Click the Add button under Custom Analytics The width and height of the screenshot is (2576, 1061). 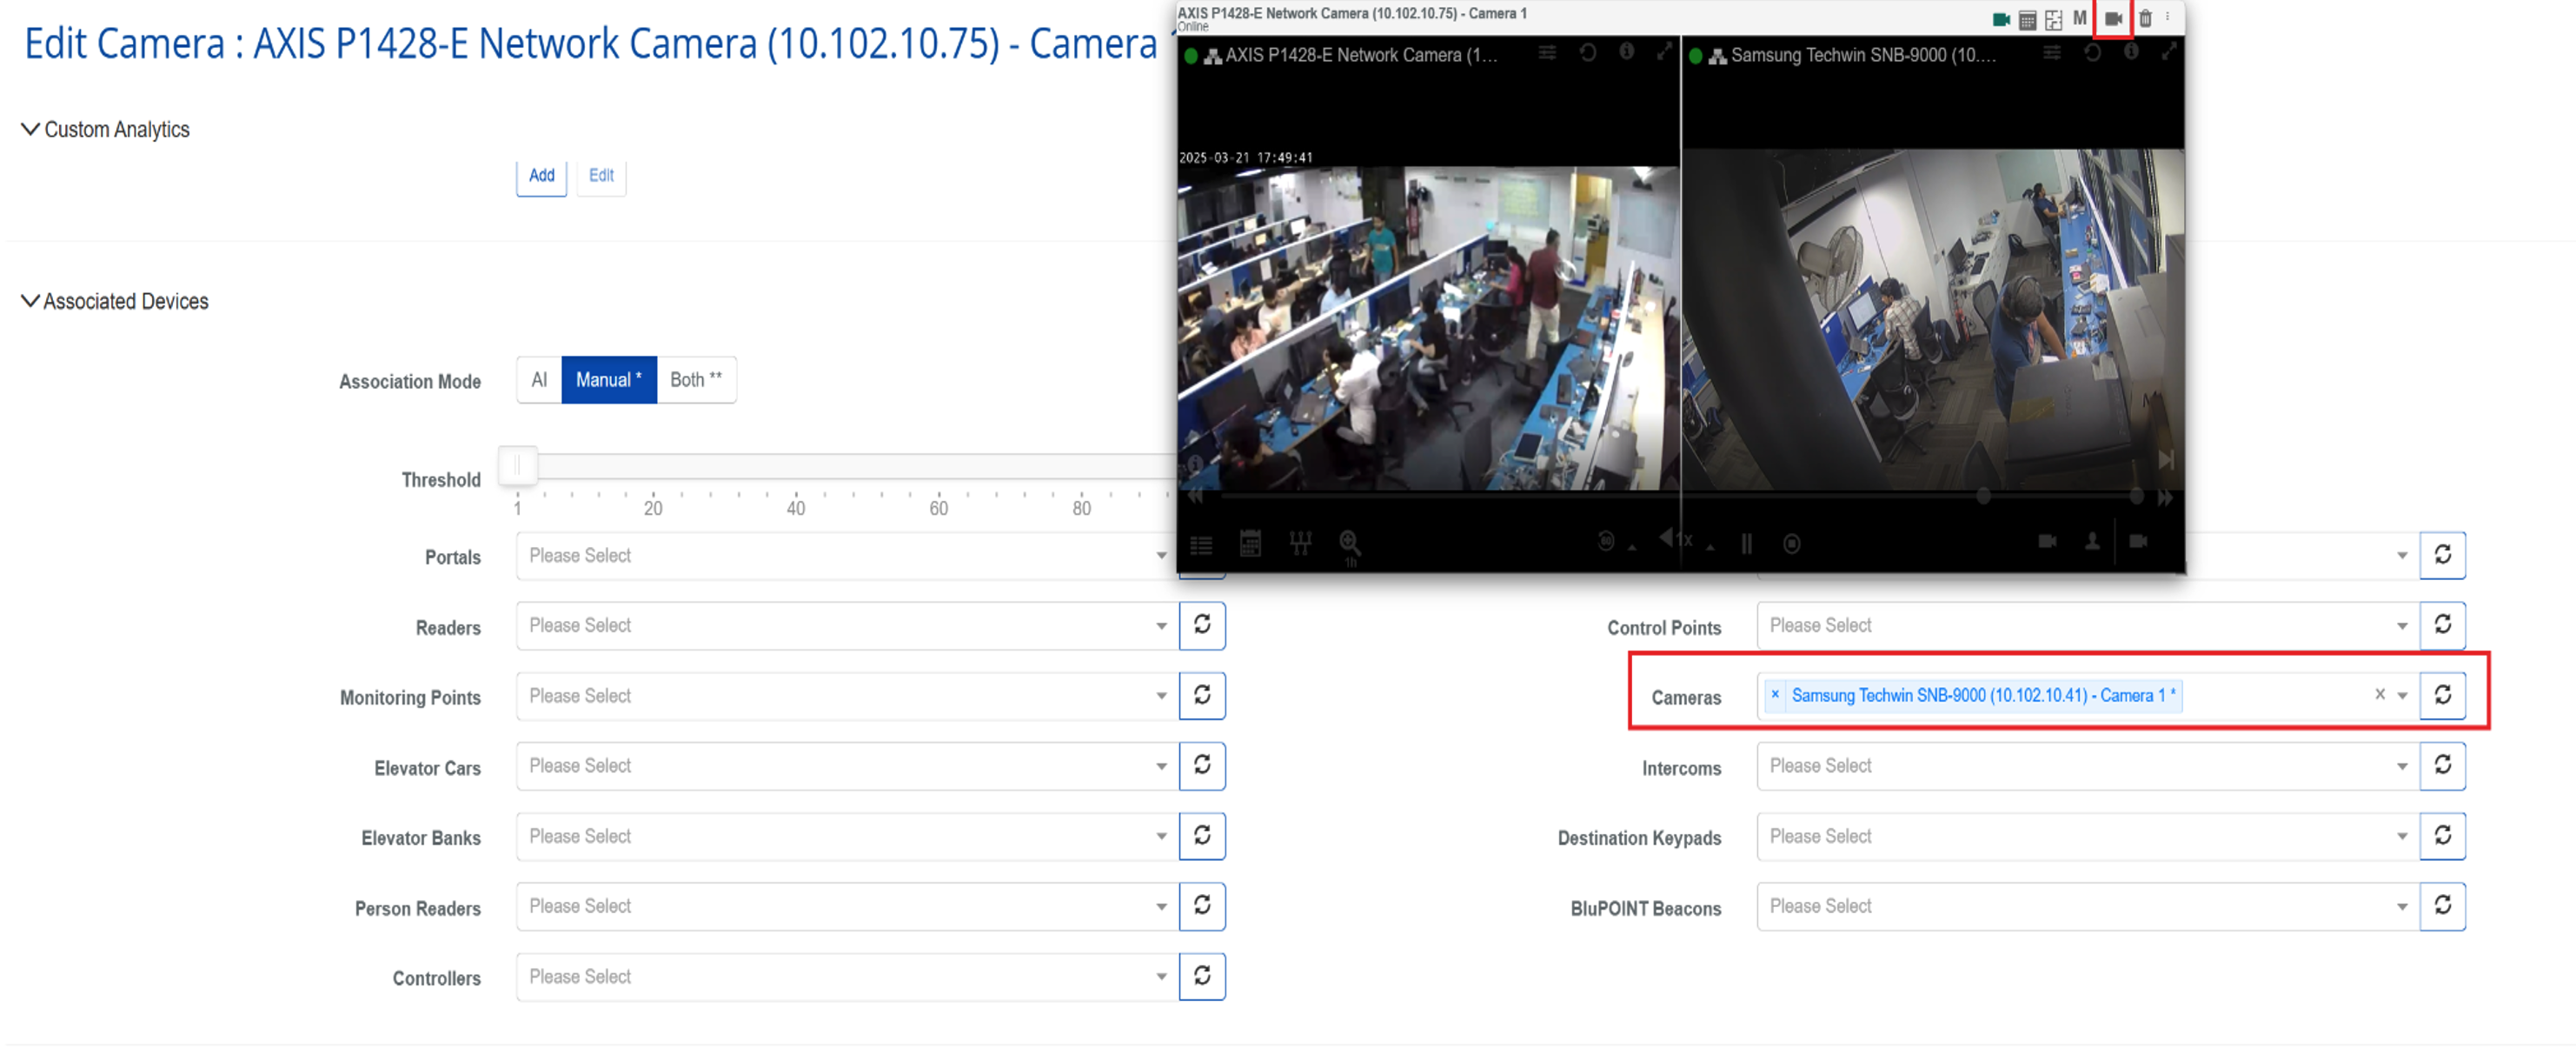coord(541,175)
